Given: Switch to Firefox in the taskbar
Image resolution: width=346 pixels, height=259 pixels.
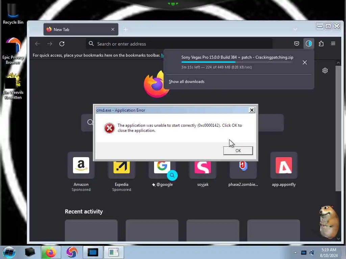Looking at the screenshot, I should (51, 252).
